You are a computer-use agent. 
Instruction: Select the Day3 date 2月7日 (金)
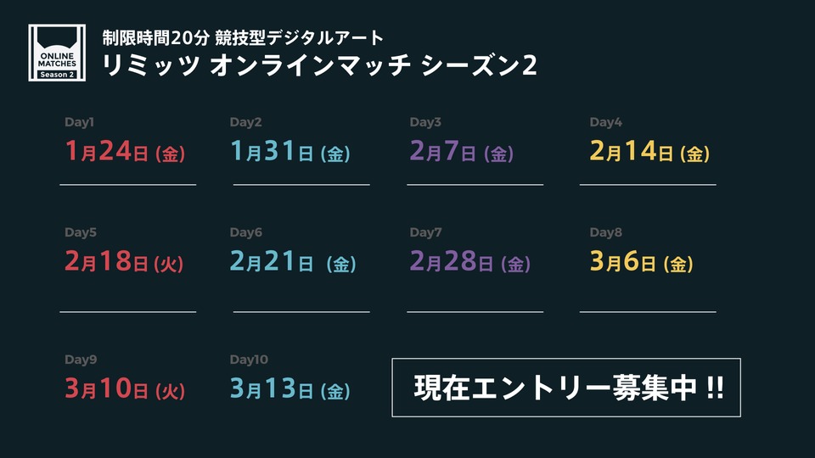(x=462, y=151)
